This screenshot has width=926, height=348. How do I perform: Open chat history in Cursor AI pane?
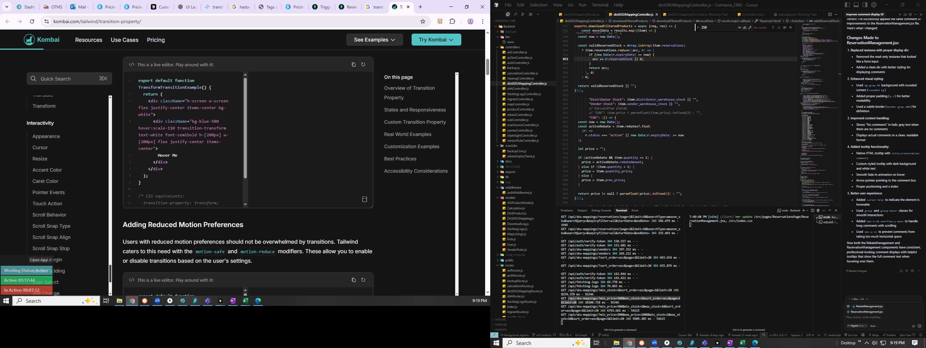pyautogui.click(x=911, y=14)
